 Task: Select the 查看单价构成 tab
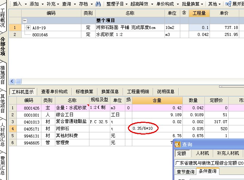54,92
